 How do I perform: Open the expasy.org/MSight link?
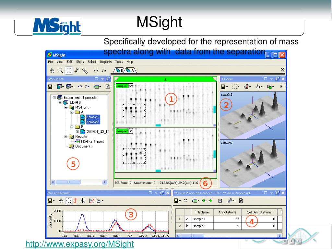pyautogui.click(x=80, y=244)
